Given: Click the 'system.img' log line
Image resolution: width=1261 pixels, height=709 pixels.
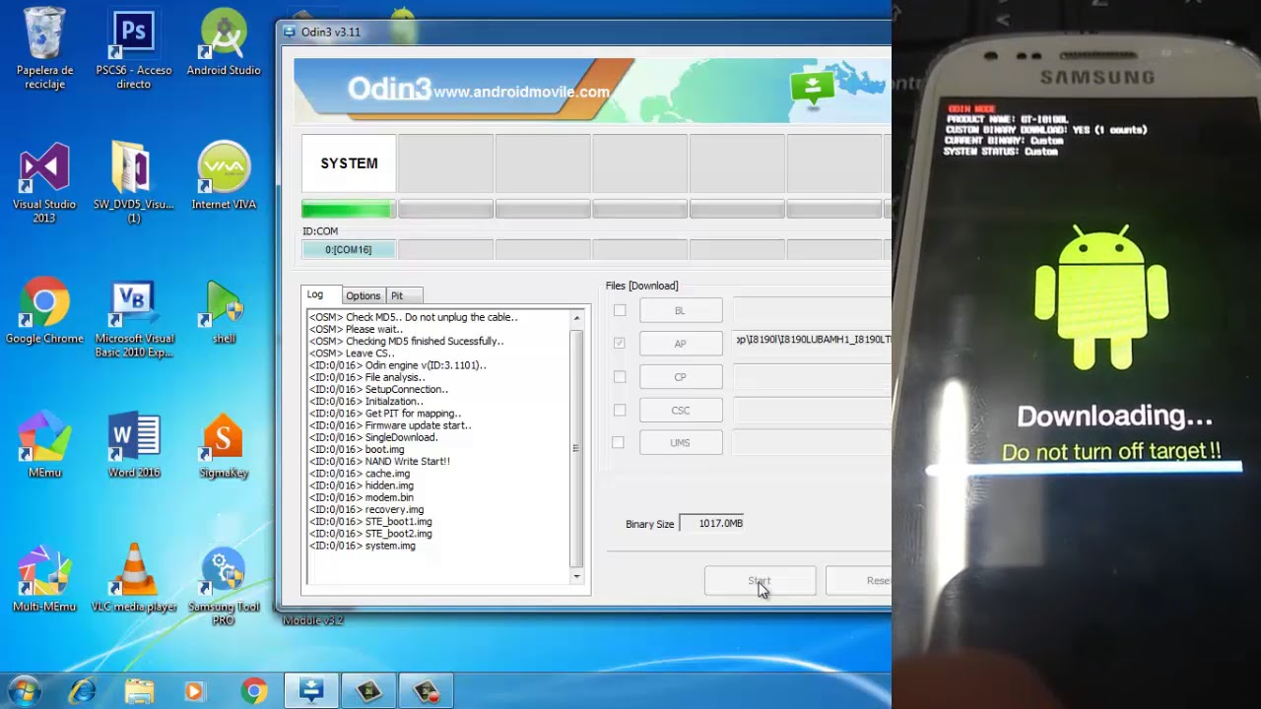Looking at the screenshot, I should click(x=363, y=546).
